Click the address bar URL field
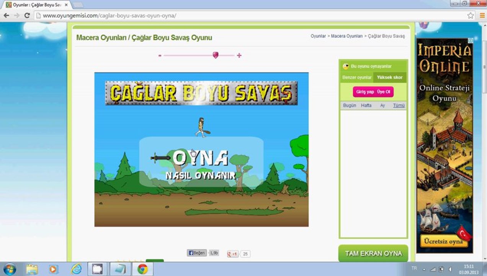Image resolution: width=487 pixels, height=276 pixels. (251, 16)
